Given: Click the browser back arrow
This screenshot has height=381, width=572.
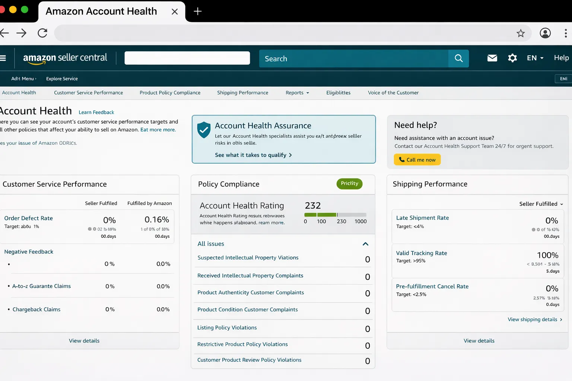Looking at the screenshot, I should (4, 33).
